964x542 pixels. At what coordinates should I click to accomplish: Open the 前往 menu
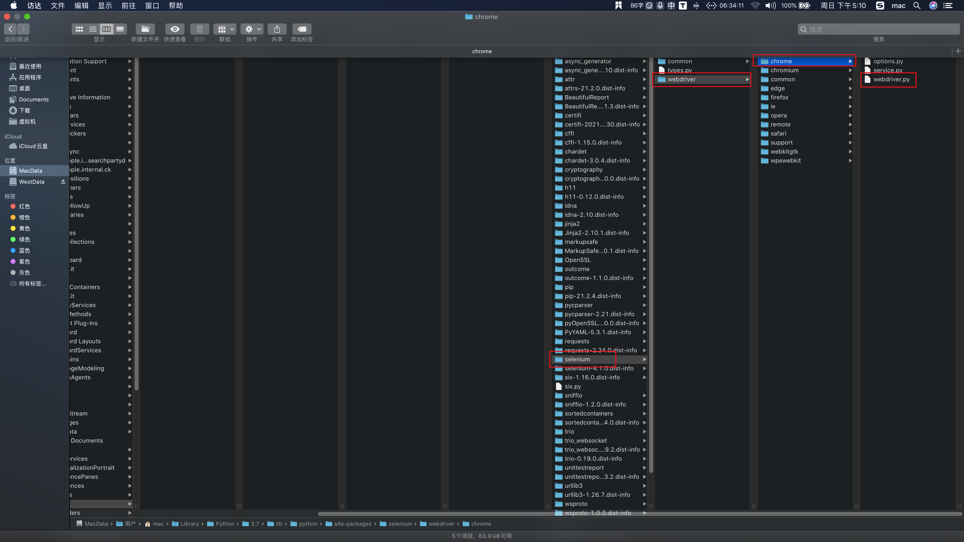128,6
